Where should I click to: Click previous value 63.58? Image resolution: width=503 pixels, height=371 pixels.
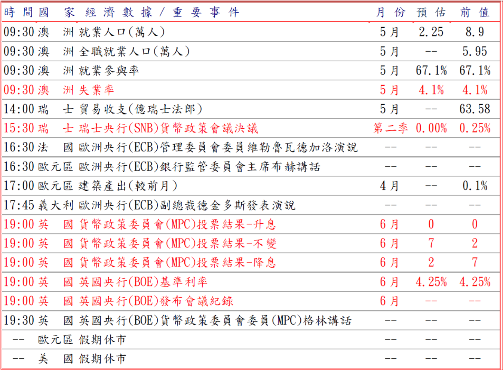click(475, 109)
